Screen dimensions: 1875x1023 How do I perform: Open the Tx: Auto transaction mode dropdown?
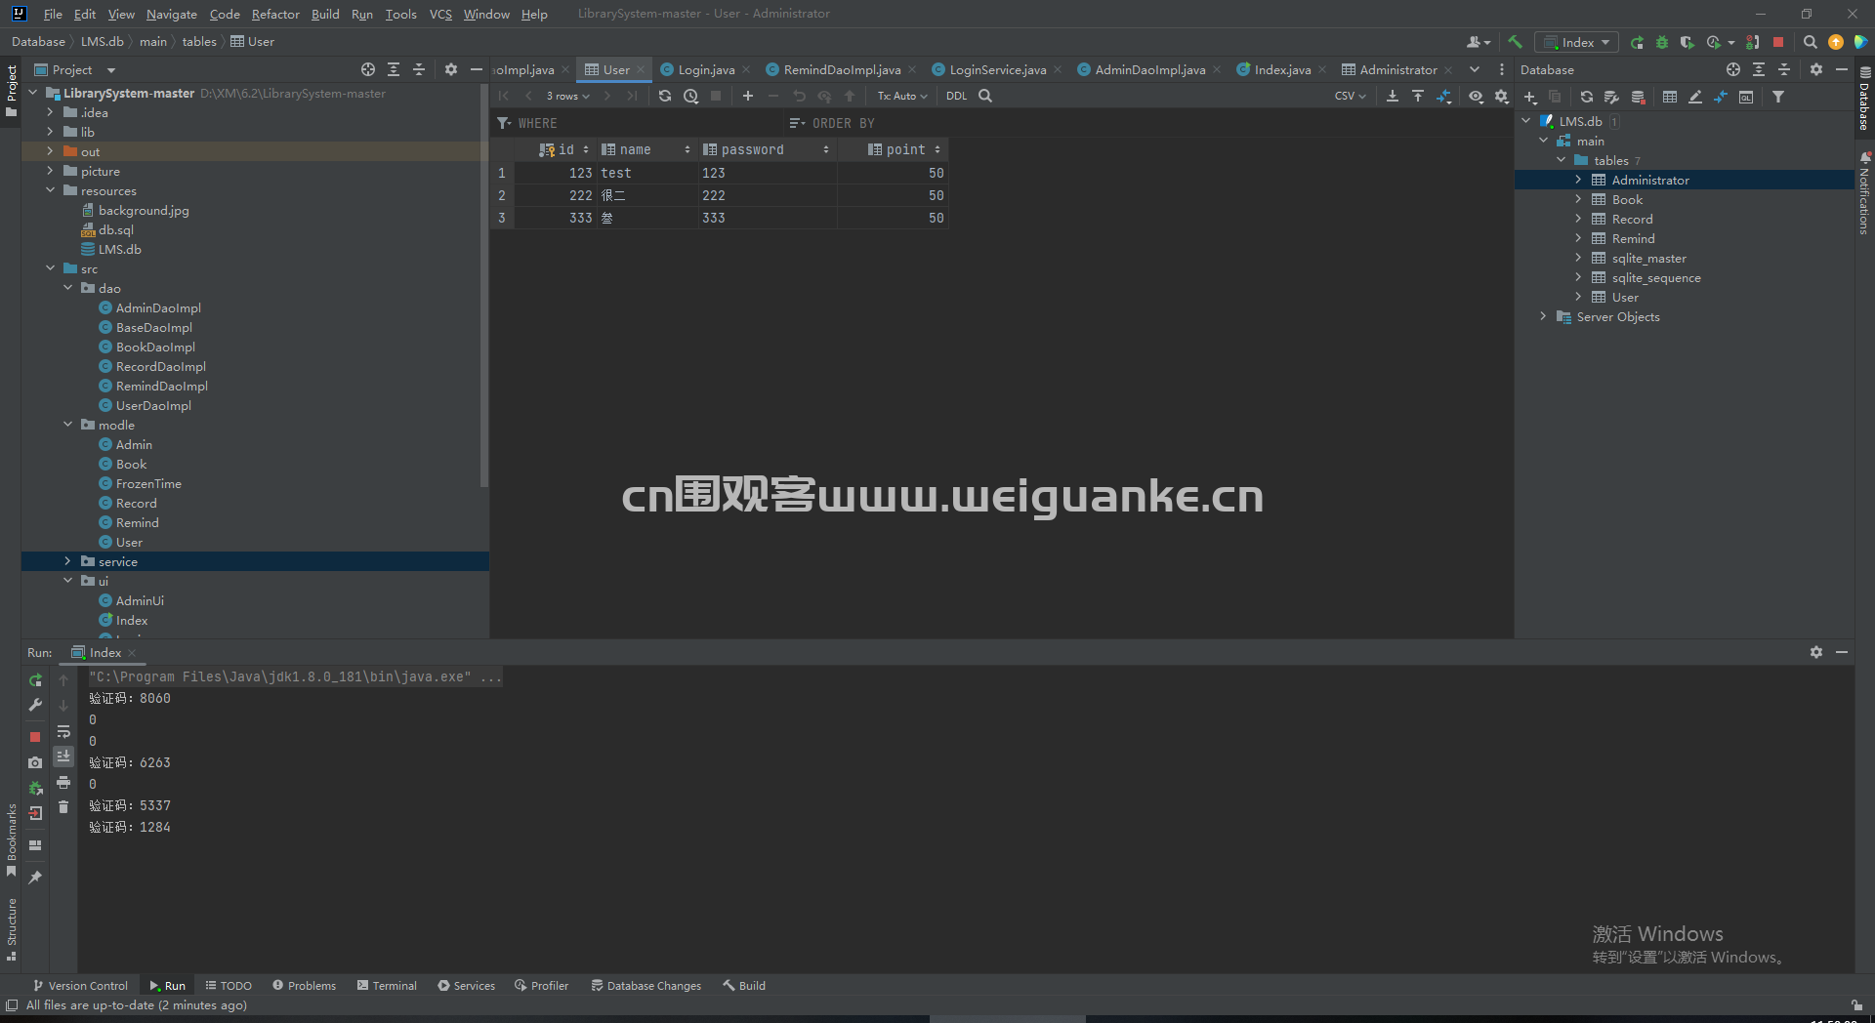pyautogui.click(x=901, y=96)
